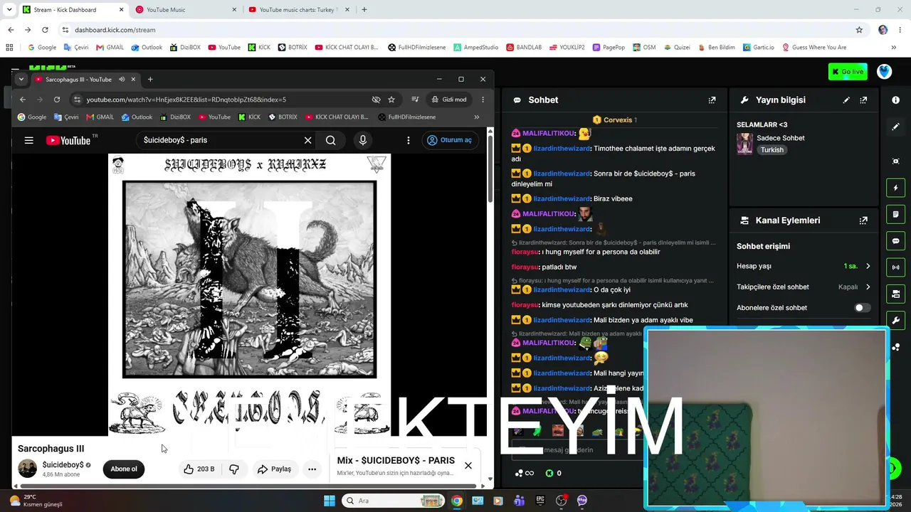Click the taskbar Ara search box

coord(394,501)
